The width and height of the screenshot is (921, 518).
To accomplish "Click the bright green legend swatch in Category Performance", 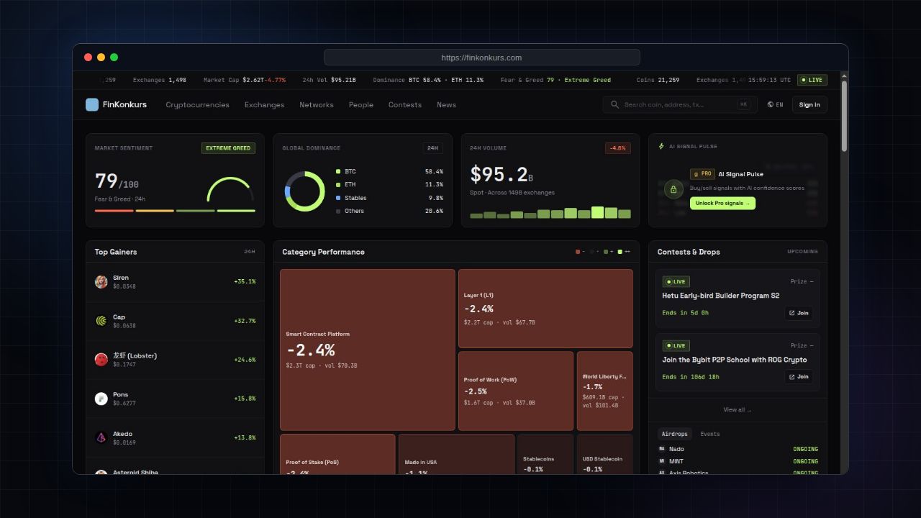I will pyautogui.click(x=620, y=252).
